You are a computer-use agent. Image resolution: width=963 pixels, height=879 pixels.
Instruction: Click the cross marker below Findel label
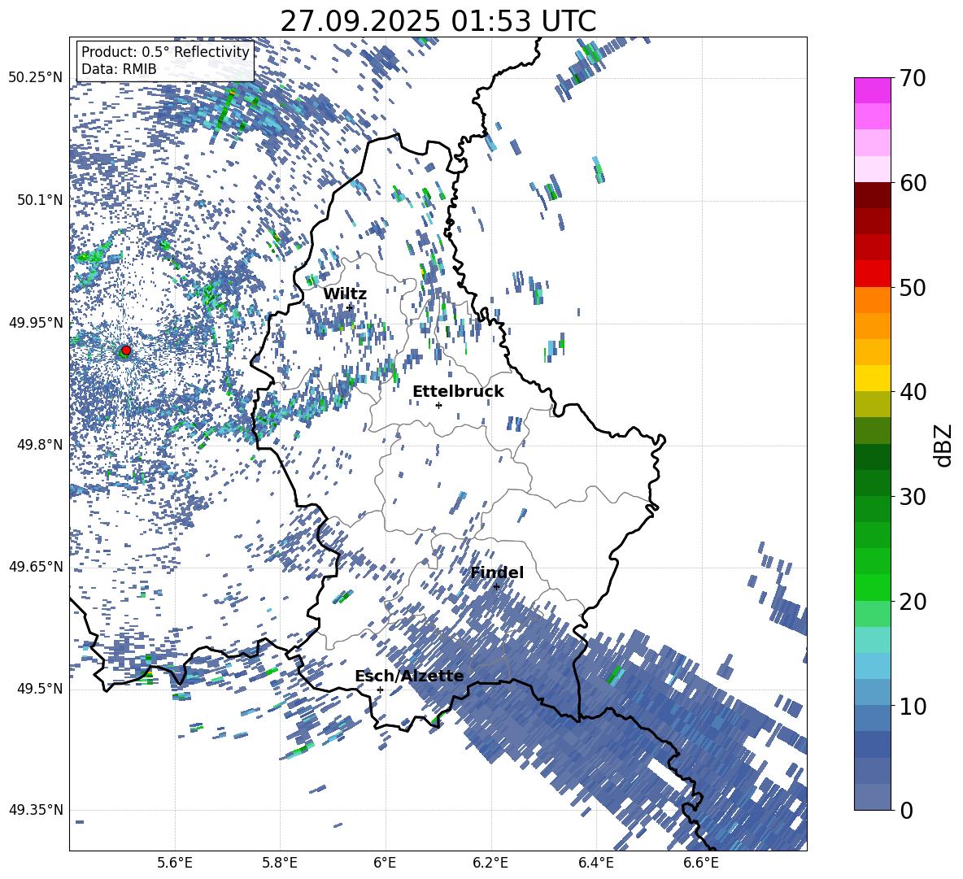496,587
